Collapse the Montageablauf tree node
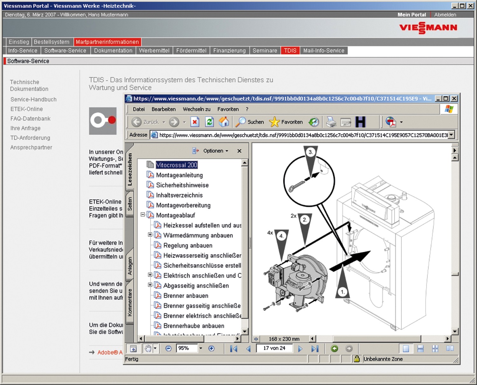This screenshot has width=477, height=385. 143,215
